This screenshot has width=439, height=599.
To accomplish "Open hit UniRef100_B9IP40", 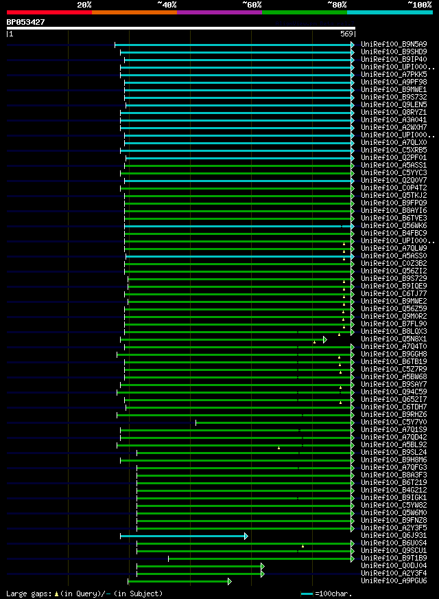I will coord(394,59).
